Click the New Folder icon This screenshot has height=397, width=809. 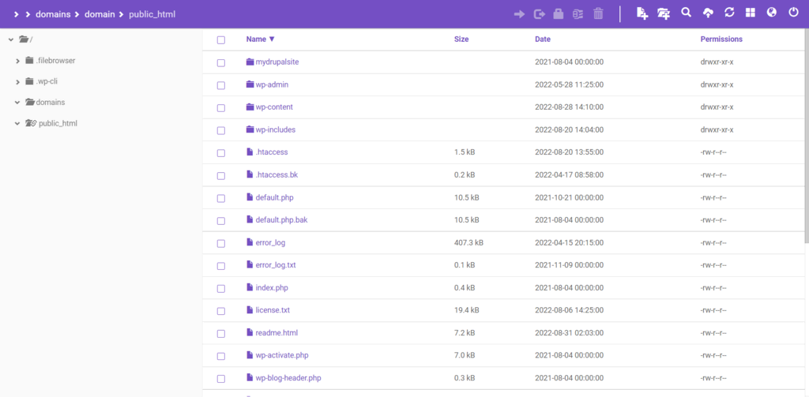tap(664, 13)
